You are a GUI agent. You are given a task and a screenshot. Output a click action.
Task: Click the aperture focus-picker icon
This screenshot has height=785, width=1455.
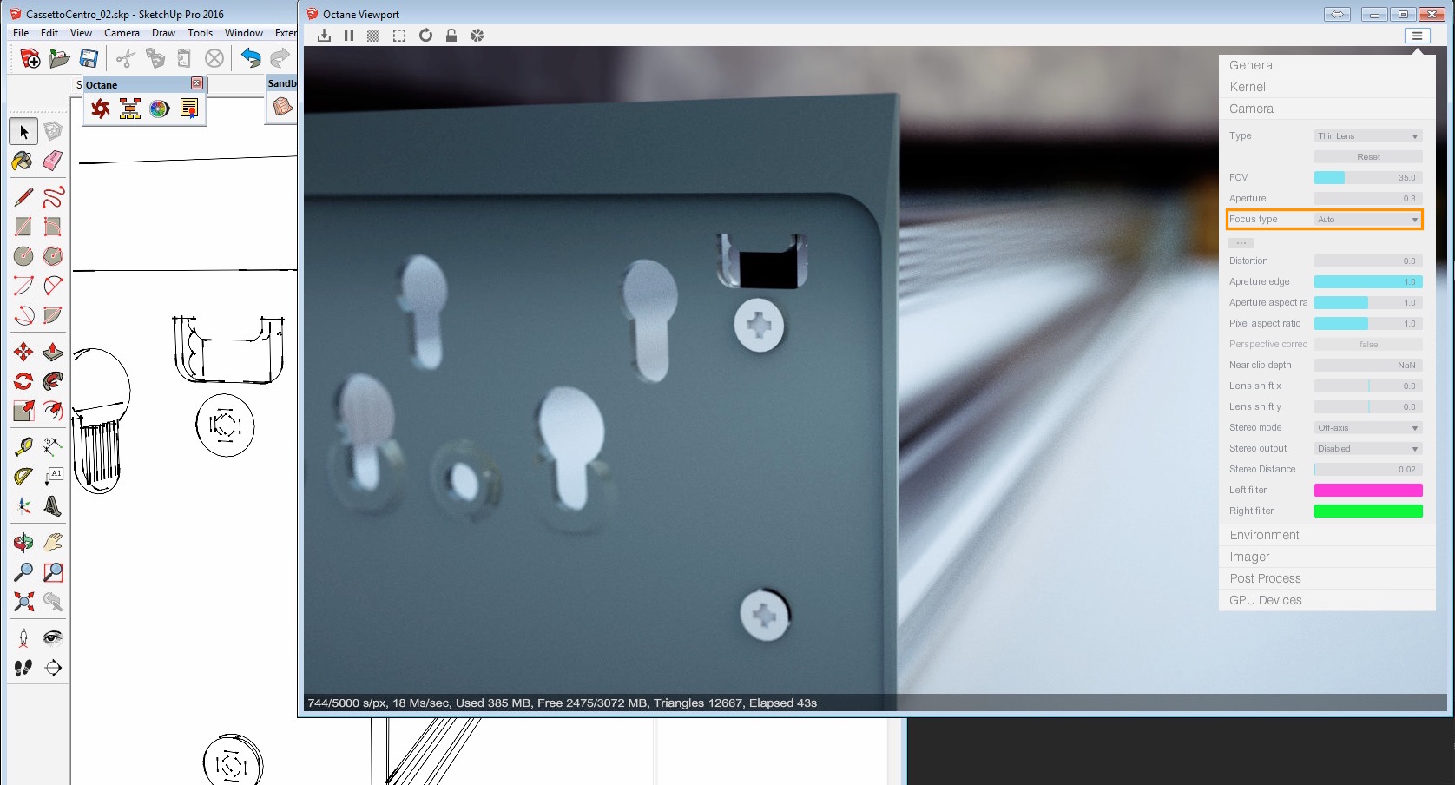(477, 36)
